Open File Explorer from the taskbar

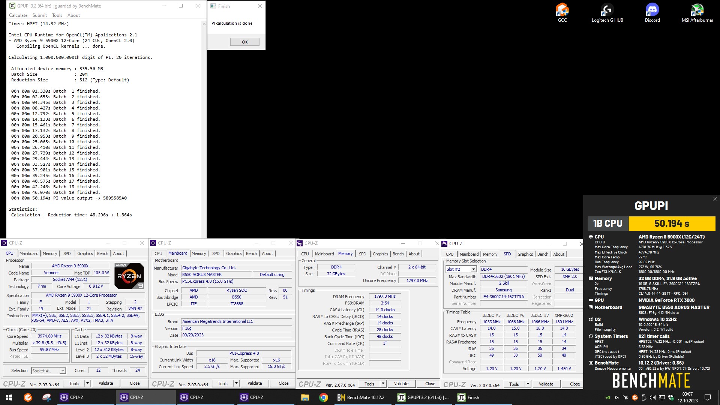tap(305, 397)
